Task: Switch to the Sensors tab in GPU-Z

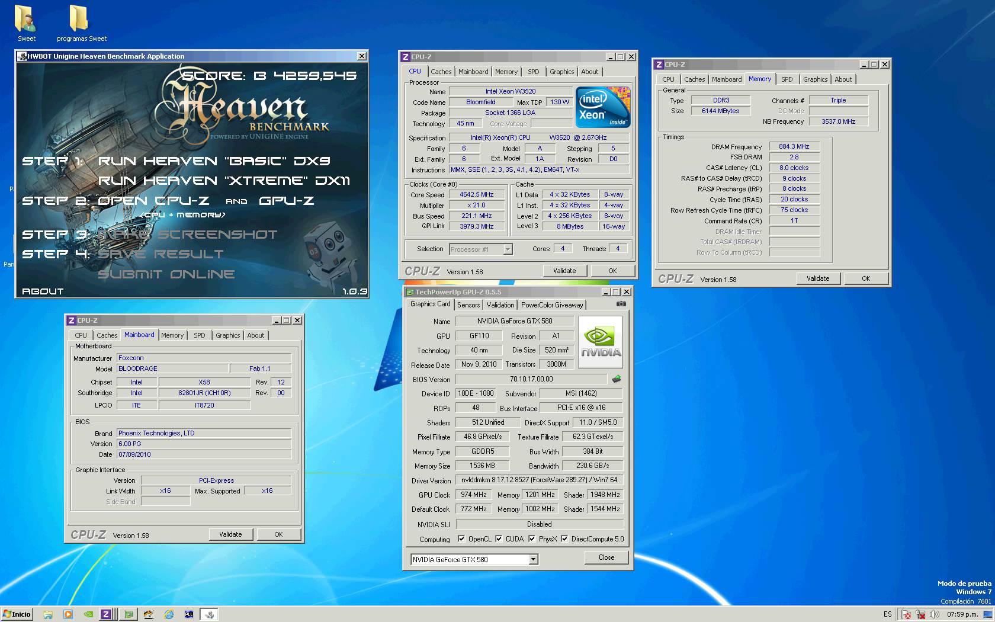Action: [468, 305]
